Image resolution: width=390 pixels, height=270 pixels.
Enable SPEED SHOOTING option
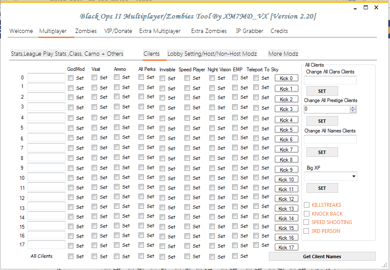(306, 222)
